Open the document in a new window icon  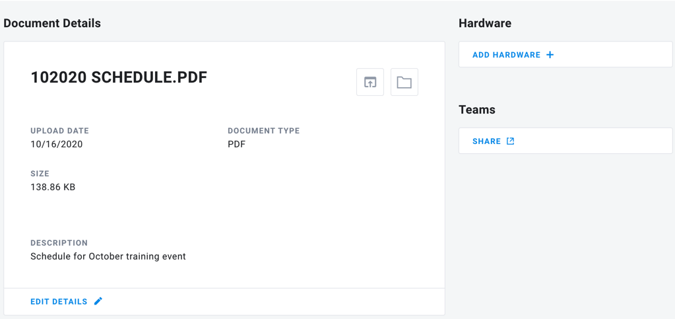pyautogui.click(x=370, y=82)
